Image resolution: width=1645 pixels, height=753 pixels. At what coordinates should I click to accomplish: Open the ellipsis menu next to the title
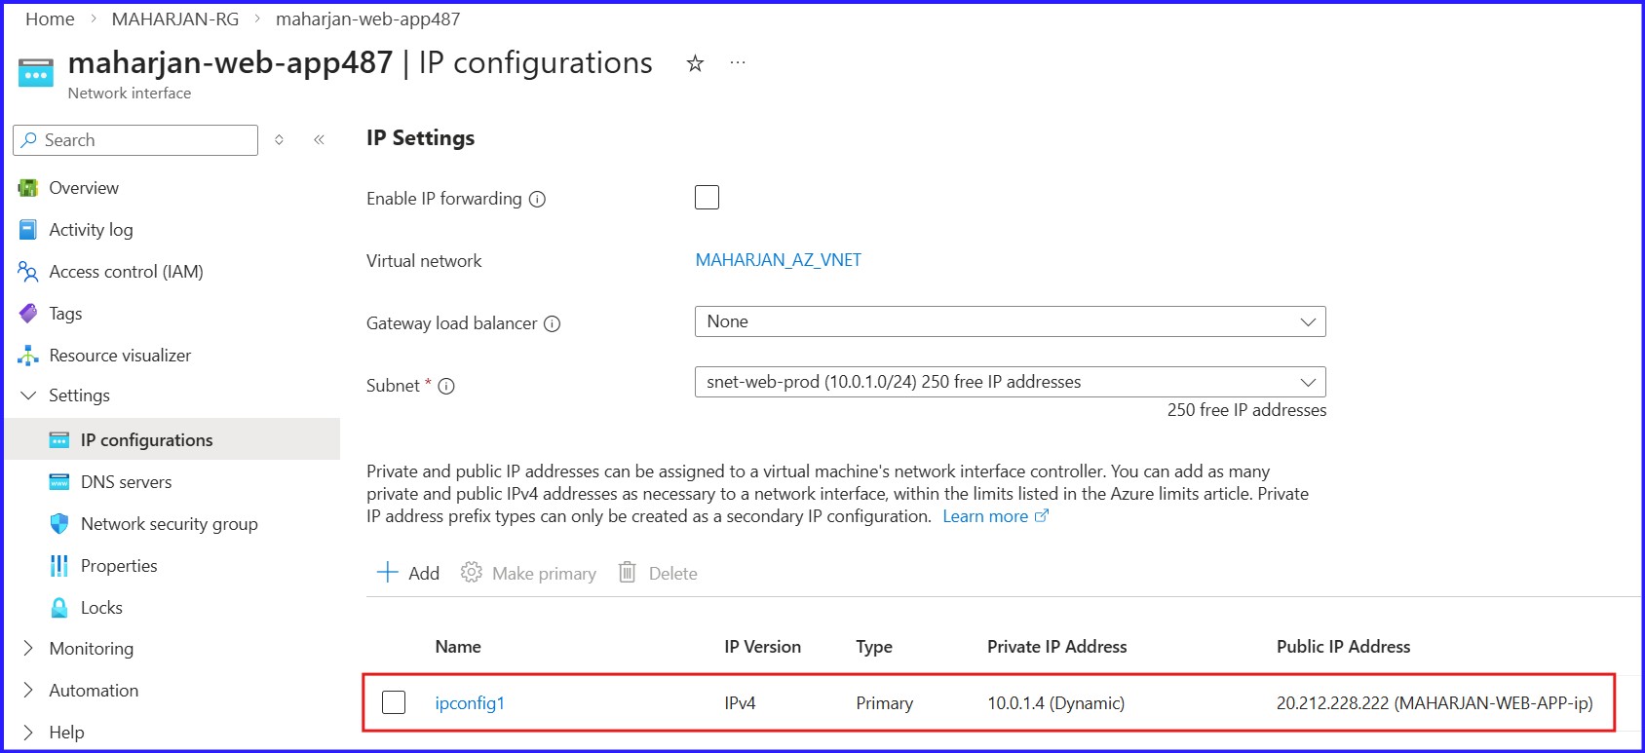click(737, 61)
